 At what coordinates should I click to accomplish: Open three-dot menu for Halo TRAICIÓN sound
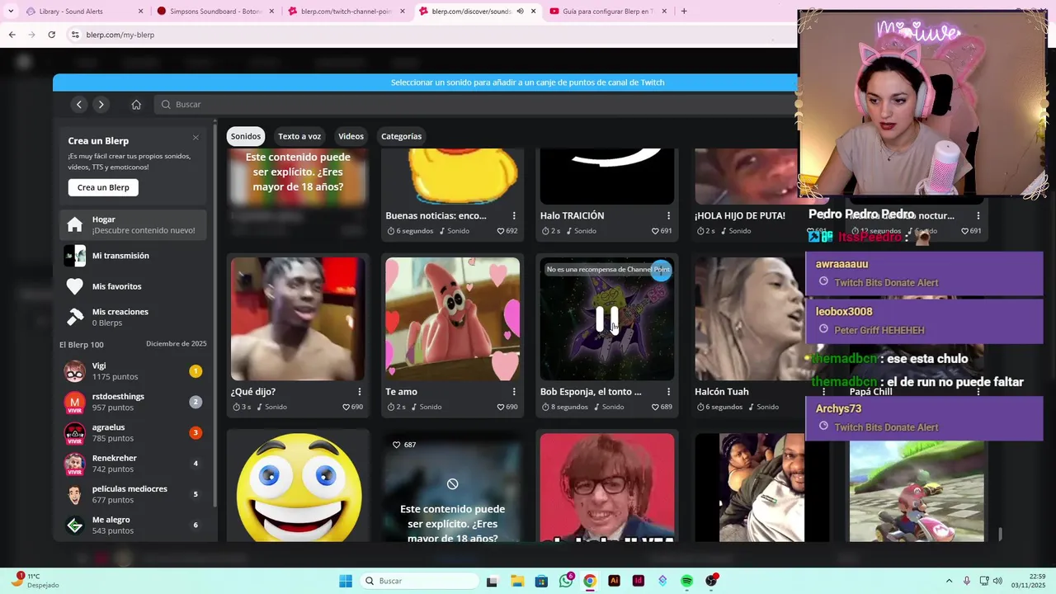668,215
